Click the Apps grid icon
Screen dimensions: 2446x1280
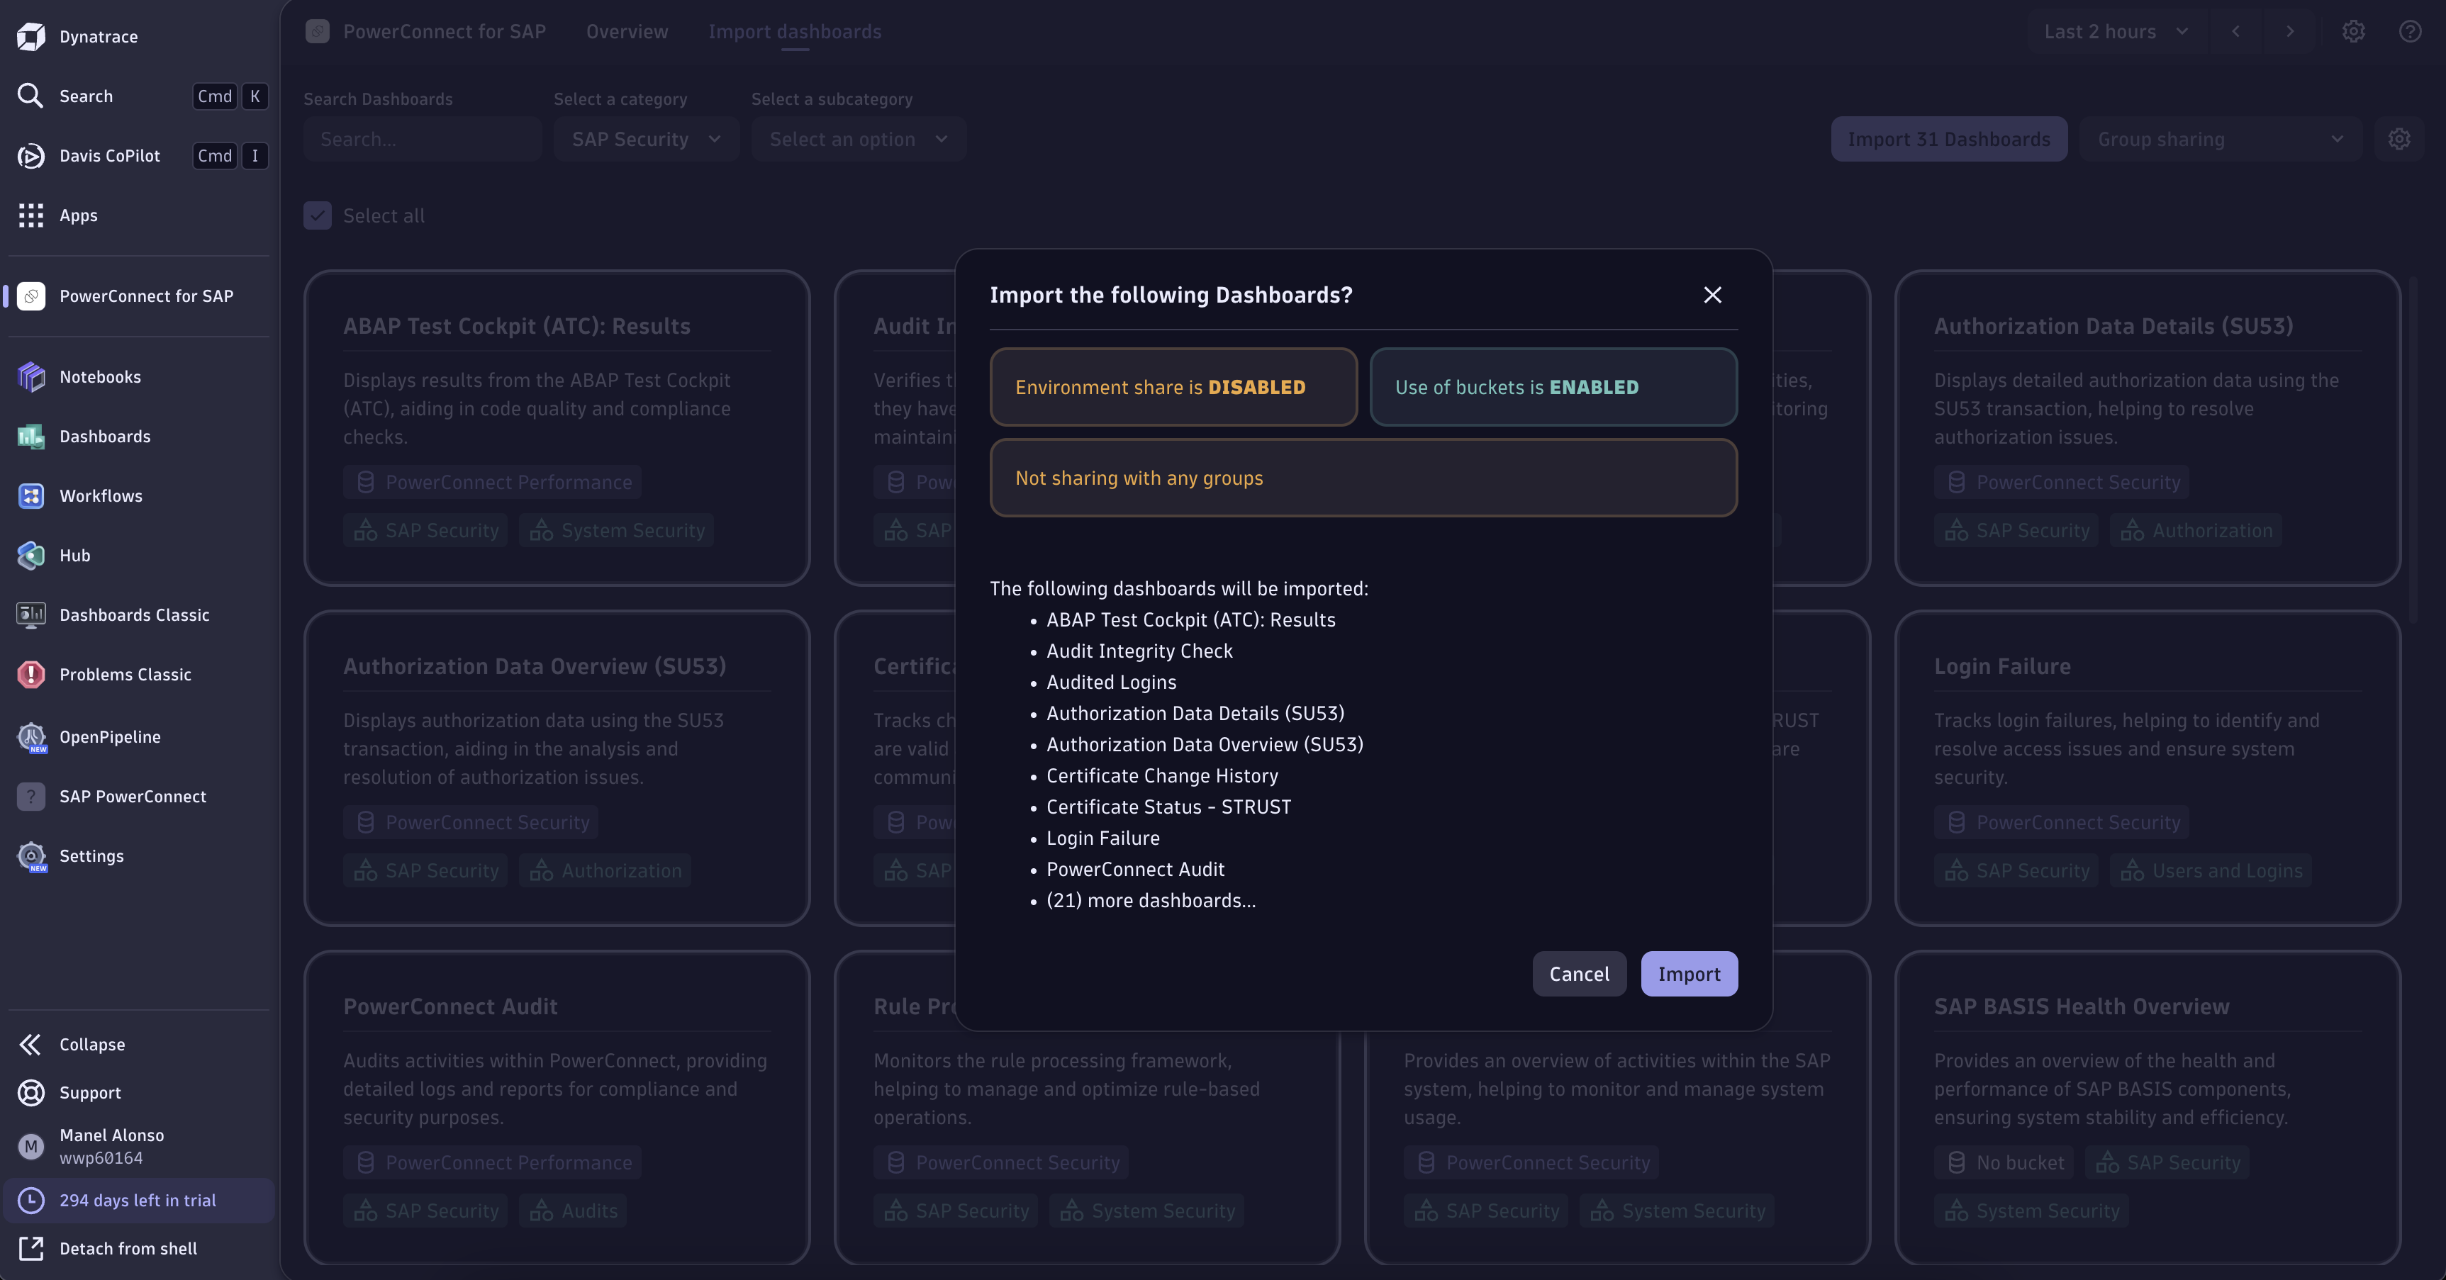[x=31, y=215]
